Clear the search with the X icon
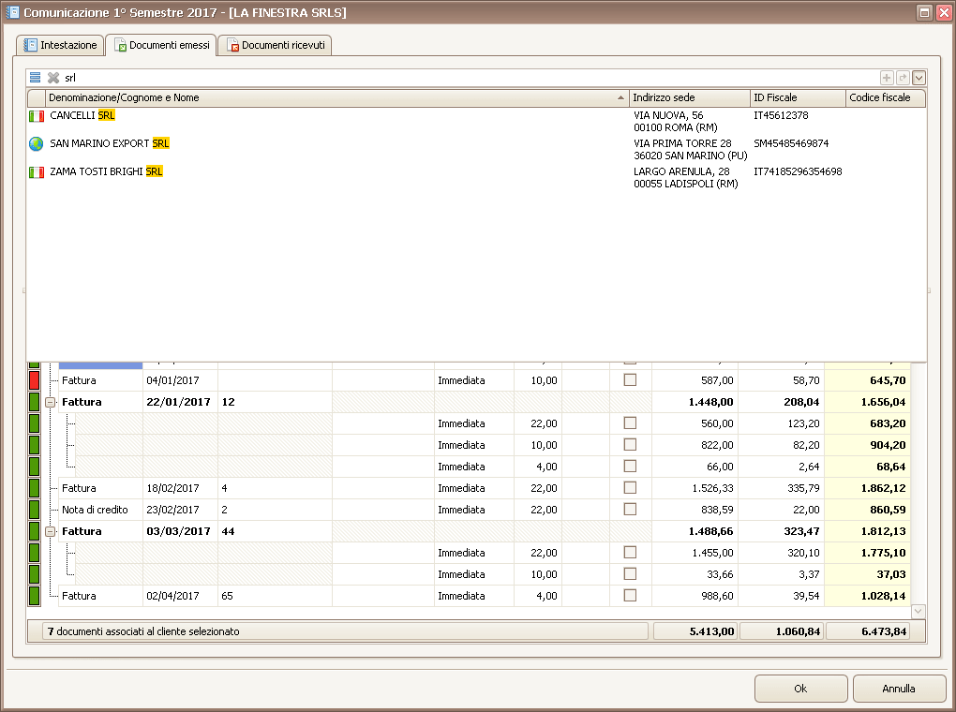Viewport: 956px width, 712px height. [x=53, y=78]
